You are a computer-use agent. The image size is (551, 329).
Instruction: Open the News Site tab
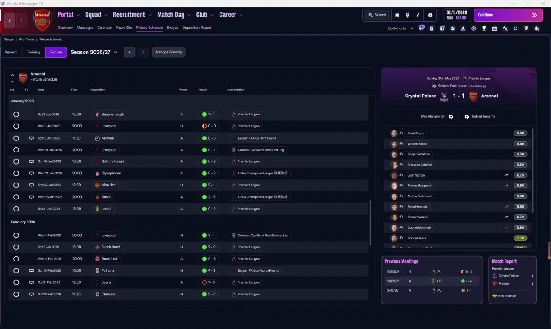[x=124, y=28]
